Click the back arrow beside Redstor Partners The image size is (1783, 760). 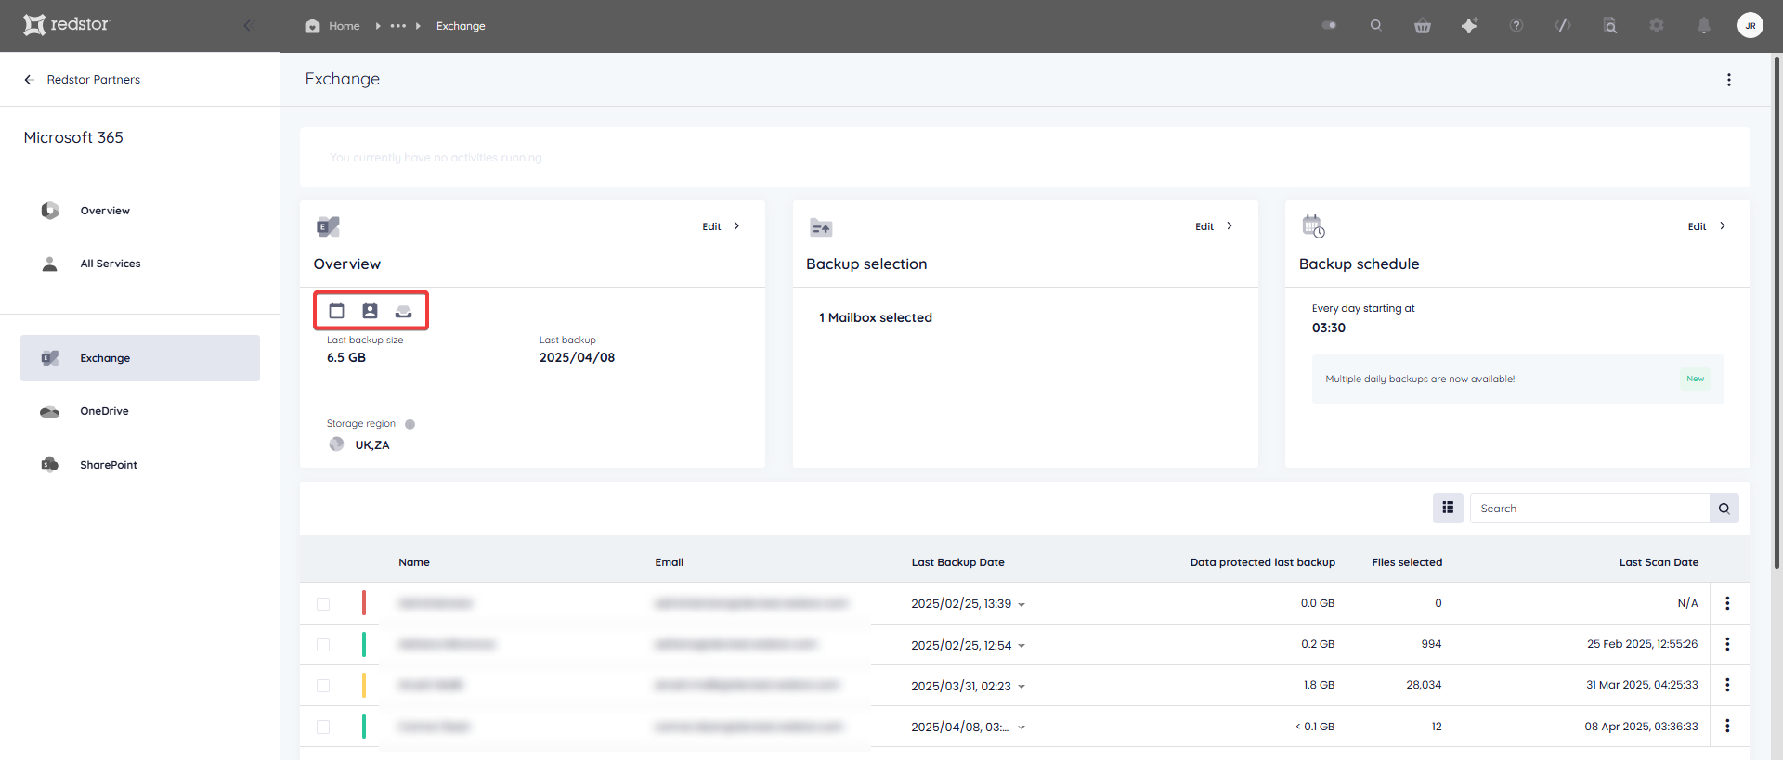[x=29, y=80]
